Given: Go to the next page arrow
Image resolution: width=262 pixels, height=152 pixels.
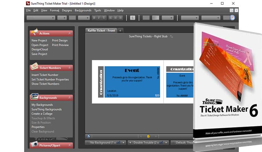Looking at the screenshot, I should [x=156, y=136].
